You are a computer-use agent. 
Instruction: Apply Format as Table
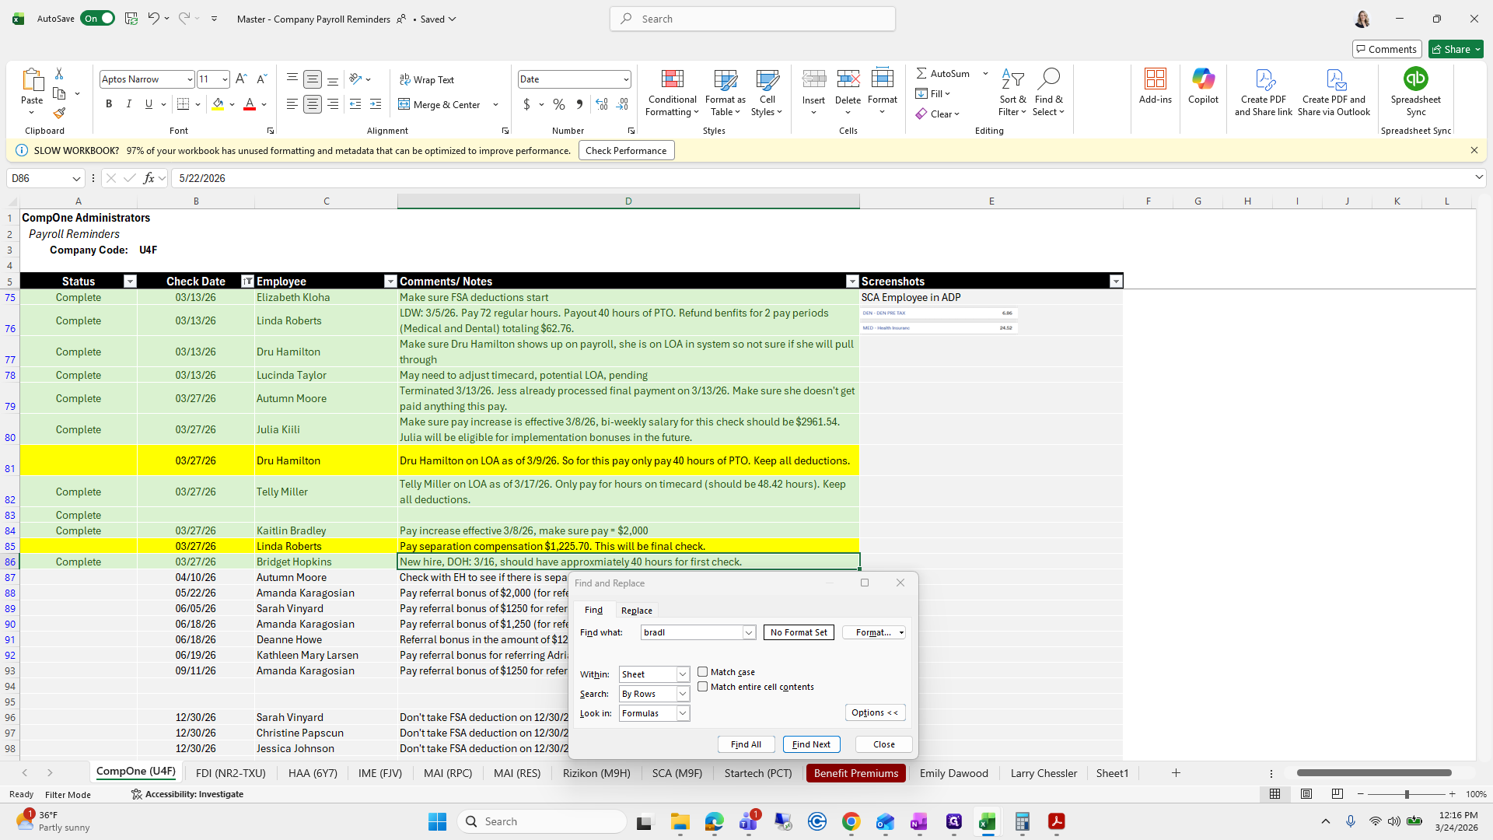(724, 93)
